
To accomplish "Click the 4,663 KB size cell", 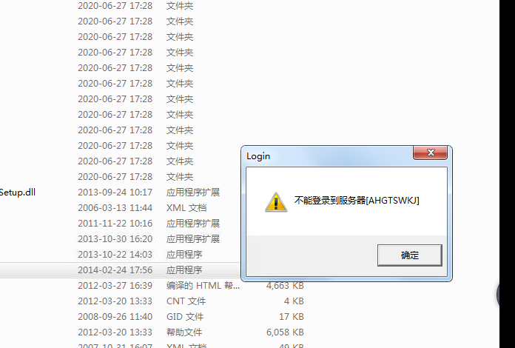I will click(285, 286).
